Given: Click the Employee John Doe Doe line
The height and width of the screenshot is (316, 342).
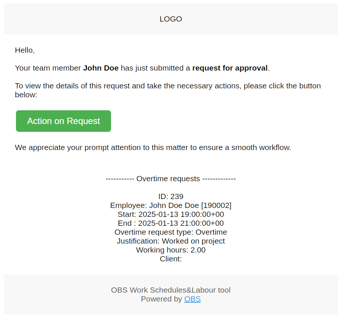Looking at the screenshot, I should pos(171,205).
